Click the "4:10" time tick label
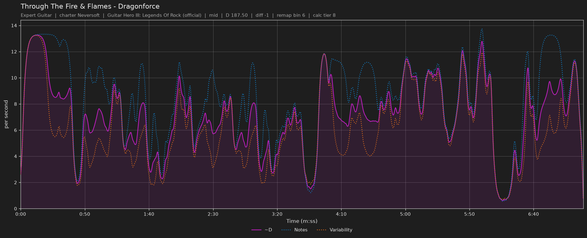The image size is (587, 238). point(341,214)
